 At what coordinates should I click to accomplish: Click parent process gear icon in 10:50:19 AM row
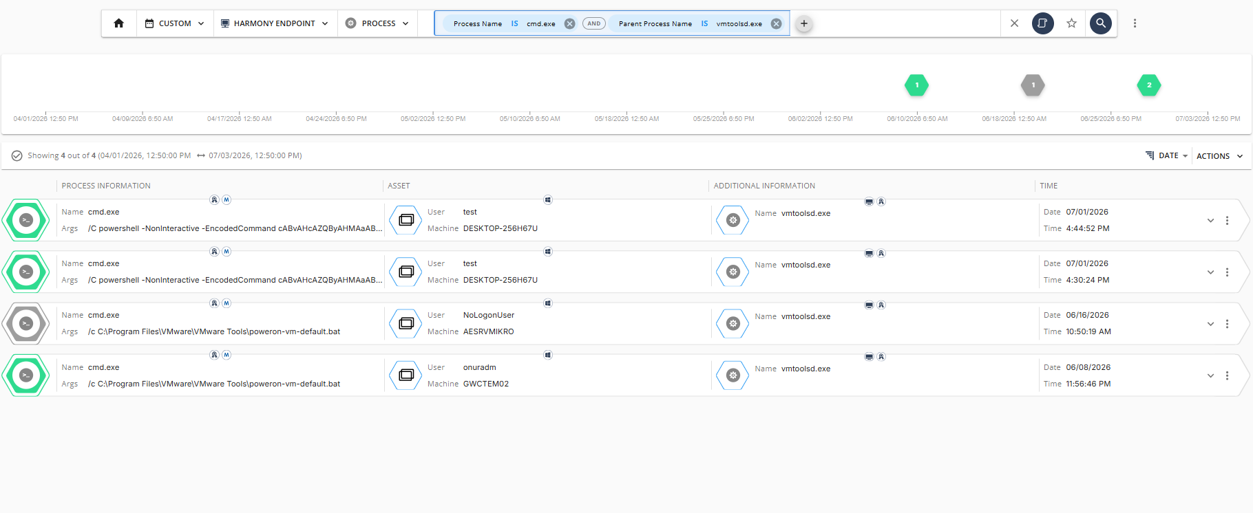(x=733, y=323)
